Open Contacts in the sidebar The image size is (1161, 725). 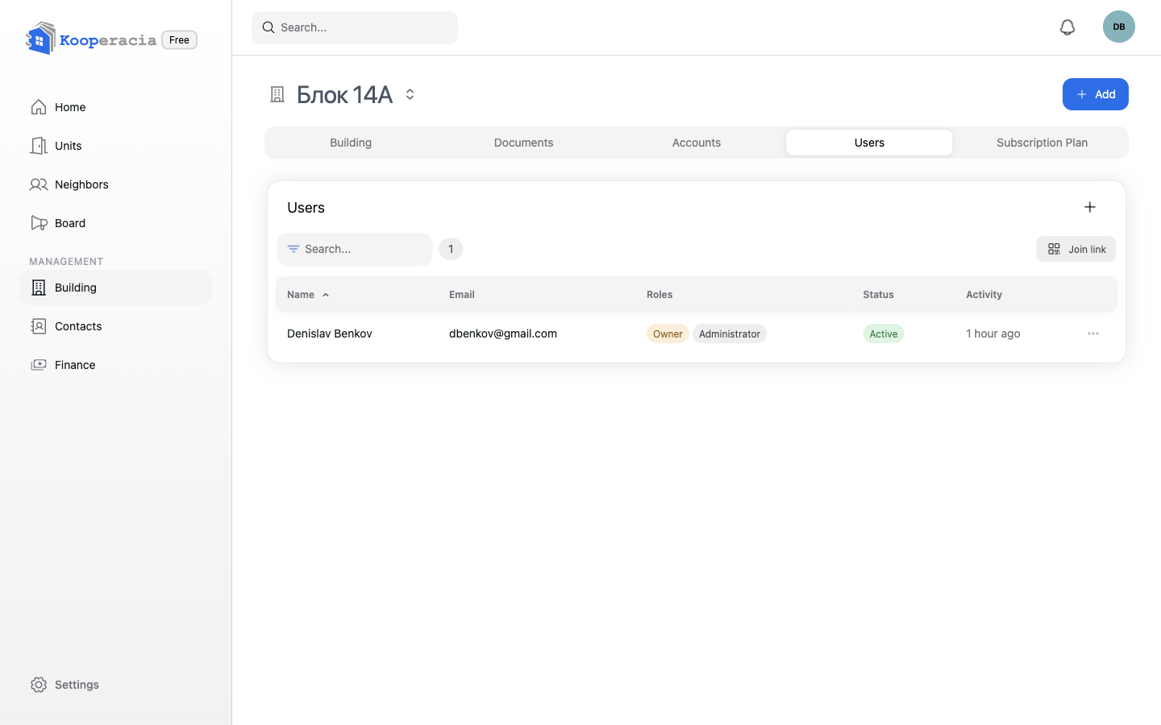115,326
